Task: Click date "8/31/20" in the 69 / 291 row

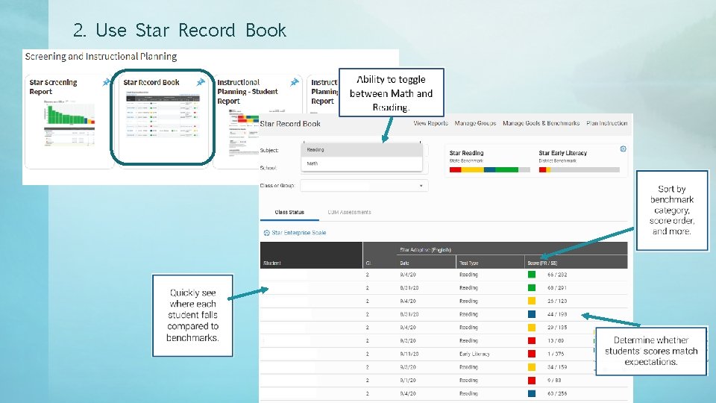Action: click(409, 288)
